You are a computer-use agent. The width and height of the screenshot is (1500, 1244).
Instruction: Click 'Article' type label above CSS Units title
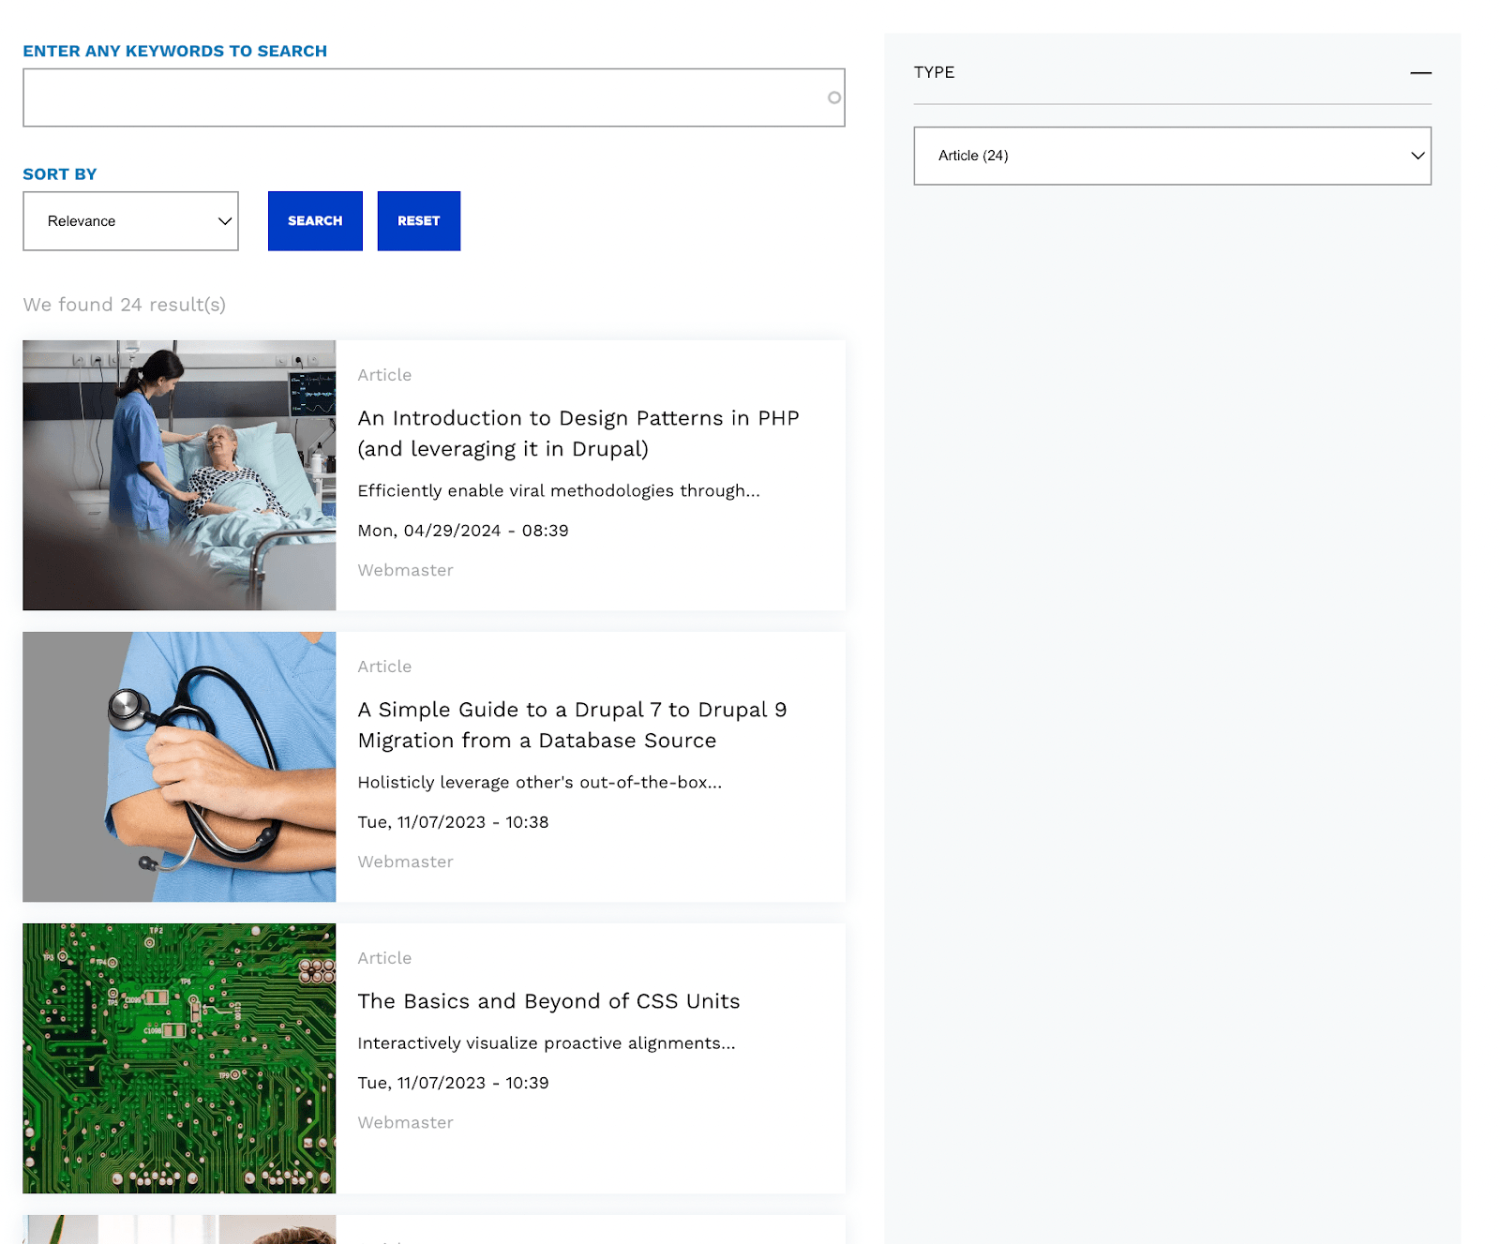coord(384,958)
